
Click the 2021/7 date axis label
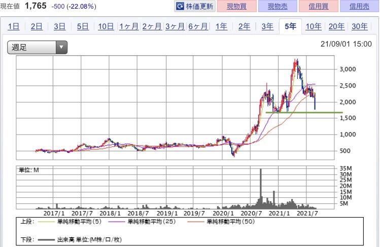pos(307,214)
